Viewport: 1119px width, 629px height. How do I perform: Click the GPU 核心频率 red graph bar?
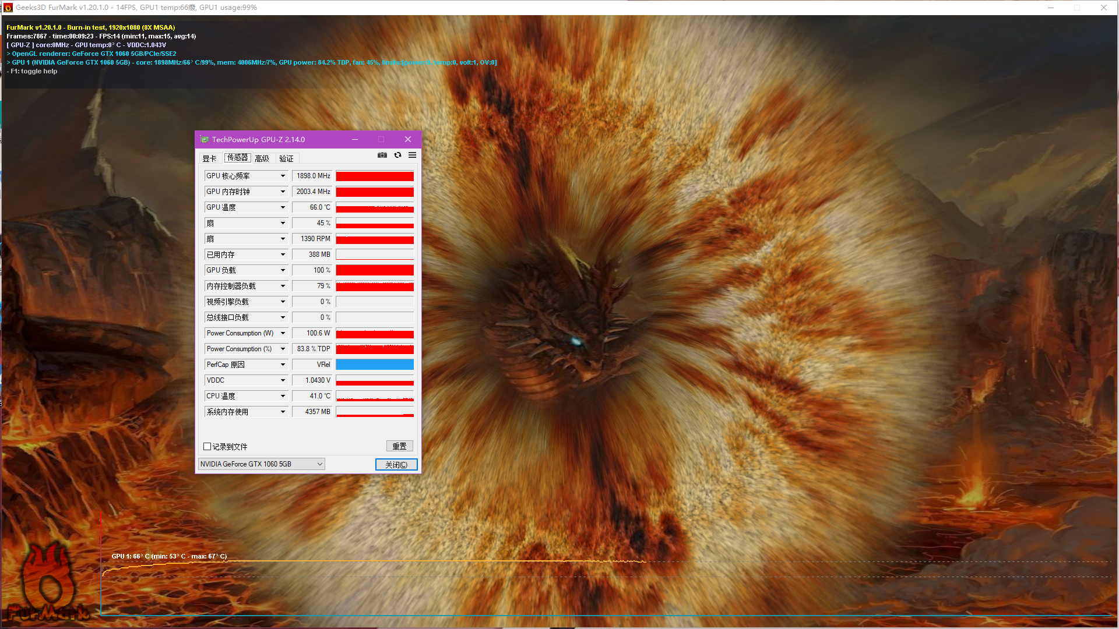click(x=375, y=176)
